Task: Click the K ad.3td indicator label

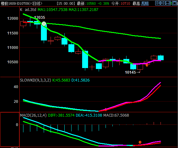Action: coord(28,10)
